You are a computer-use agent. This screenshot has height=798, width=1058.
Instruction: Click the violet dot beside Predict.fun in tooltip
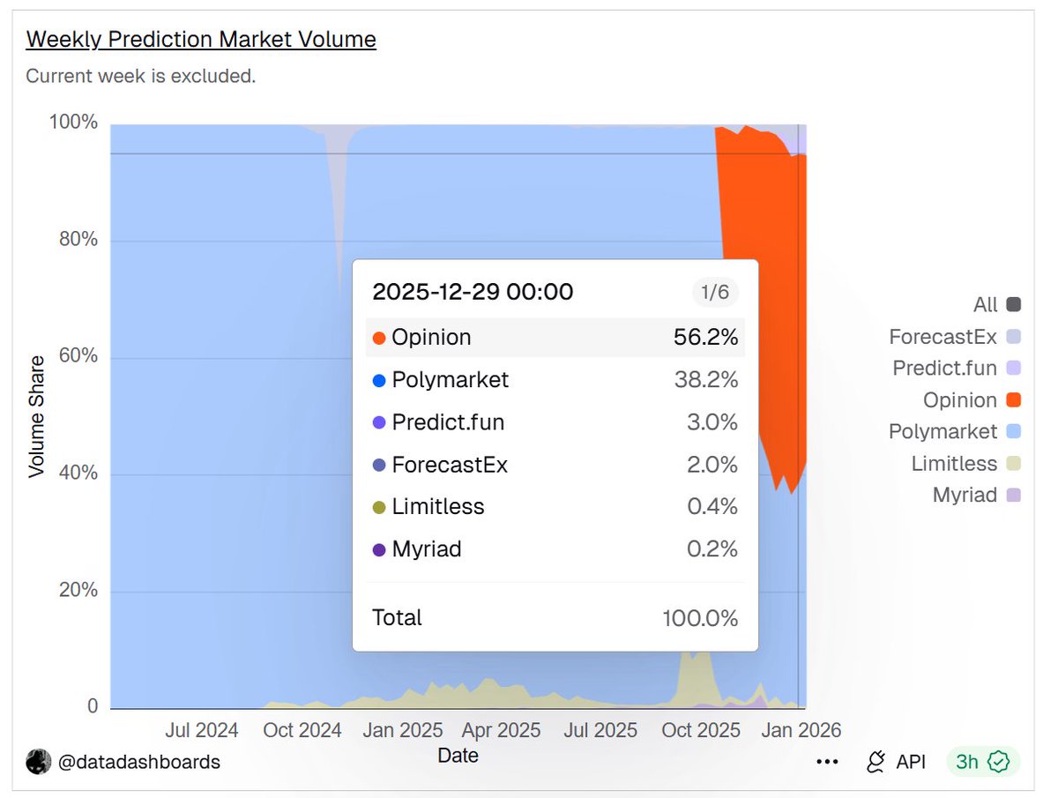coord(379,423)
